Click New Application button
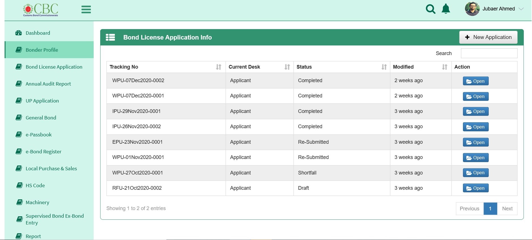The image size is (532, 240). tap(488, 37)
